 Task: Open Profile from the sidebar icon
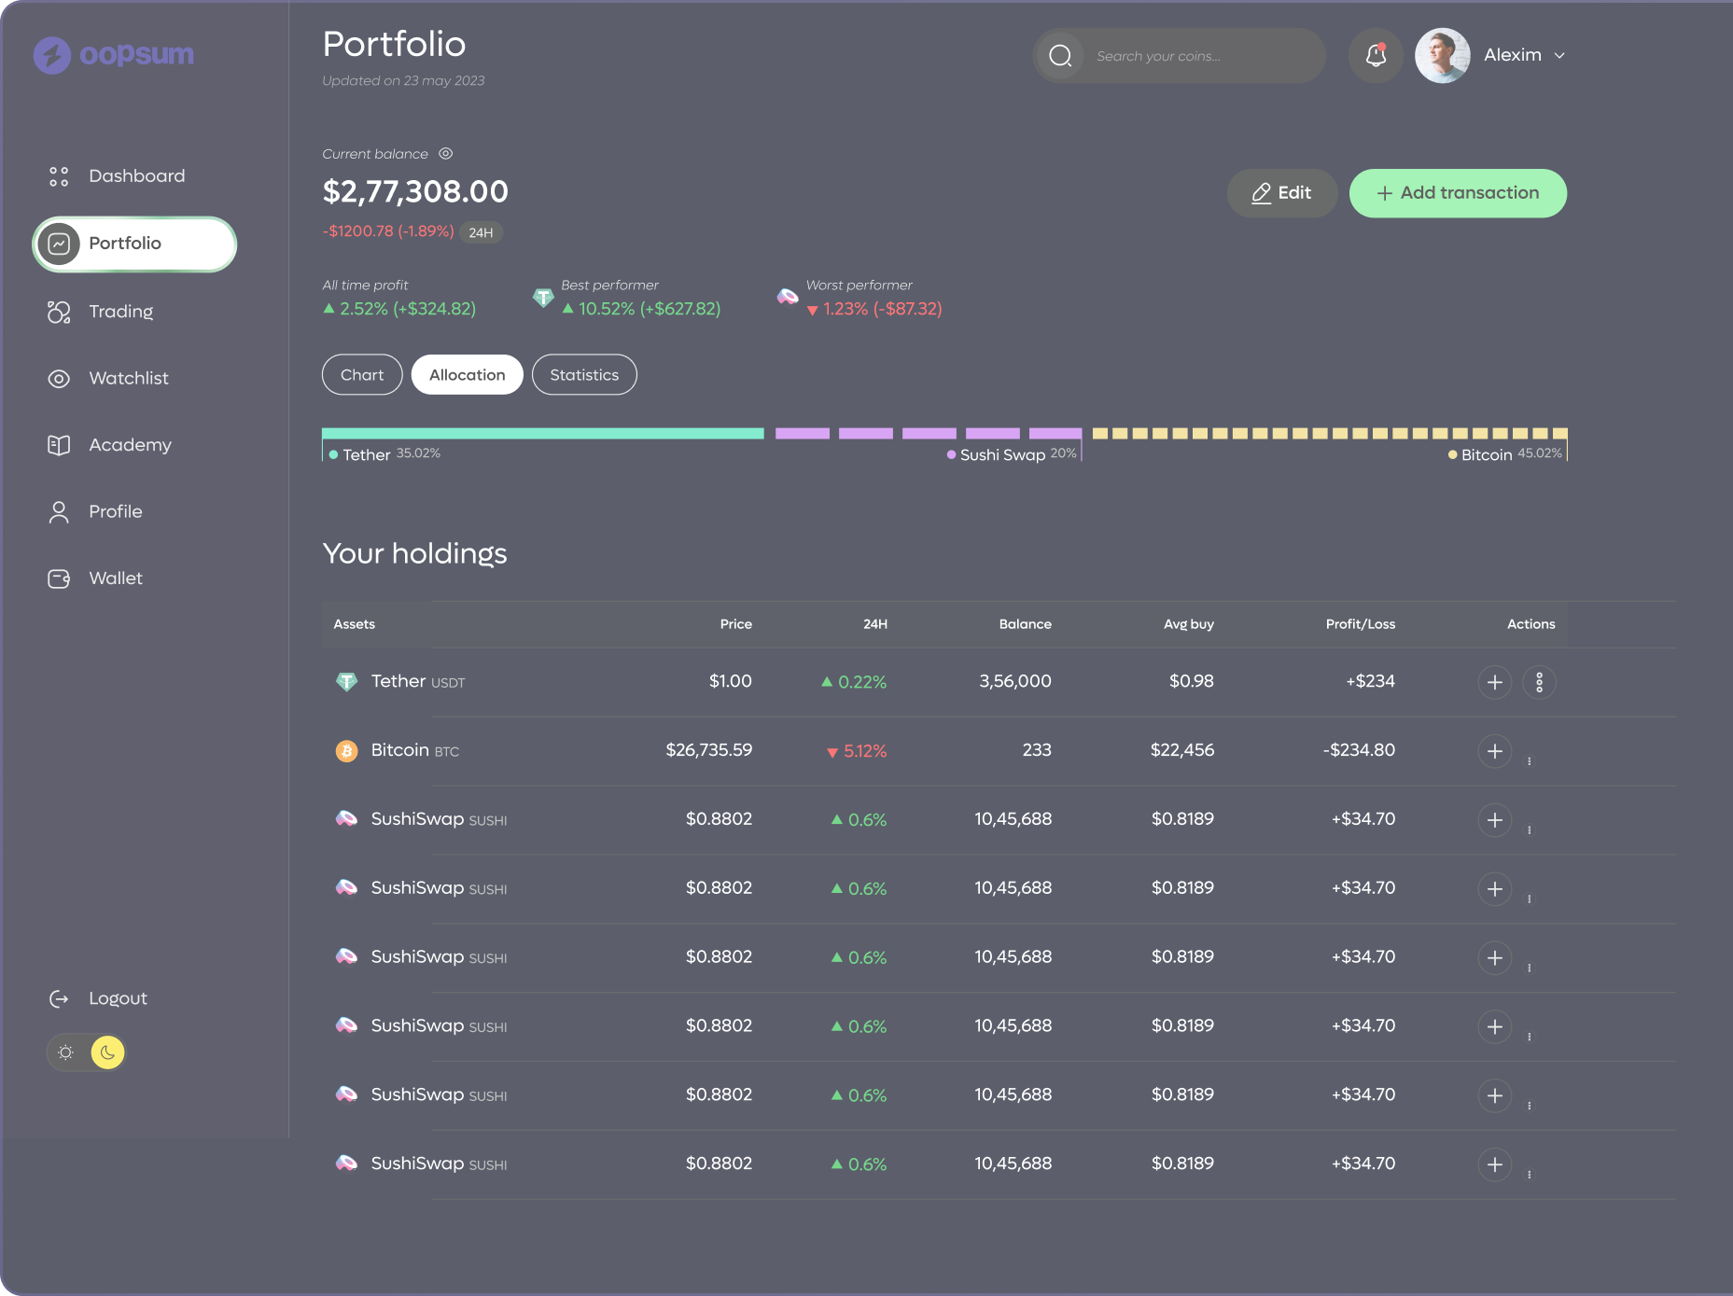58,511
